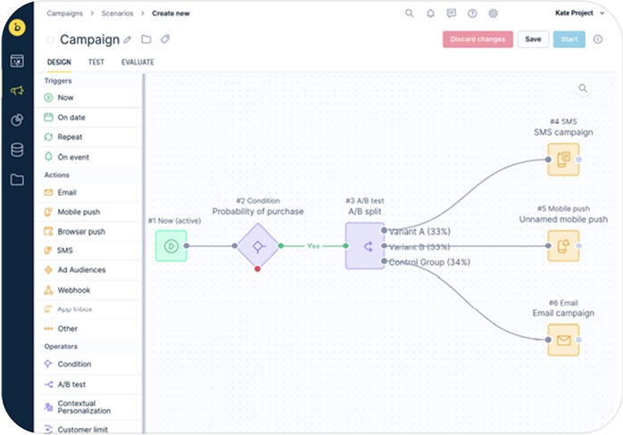Open the database icon in left sidebar
Viewport: 623px width, 435px height.
17,150
